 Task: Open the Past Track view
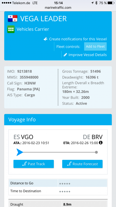[x=34, y=164]
